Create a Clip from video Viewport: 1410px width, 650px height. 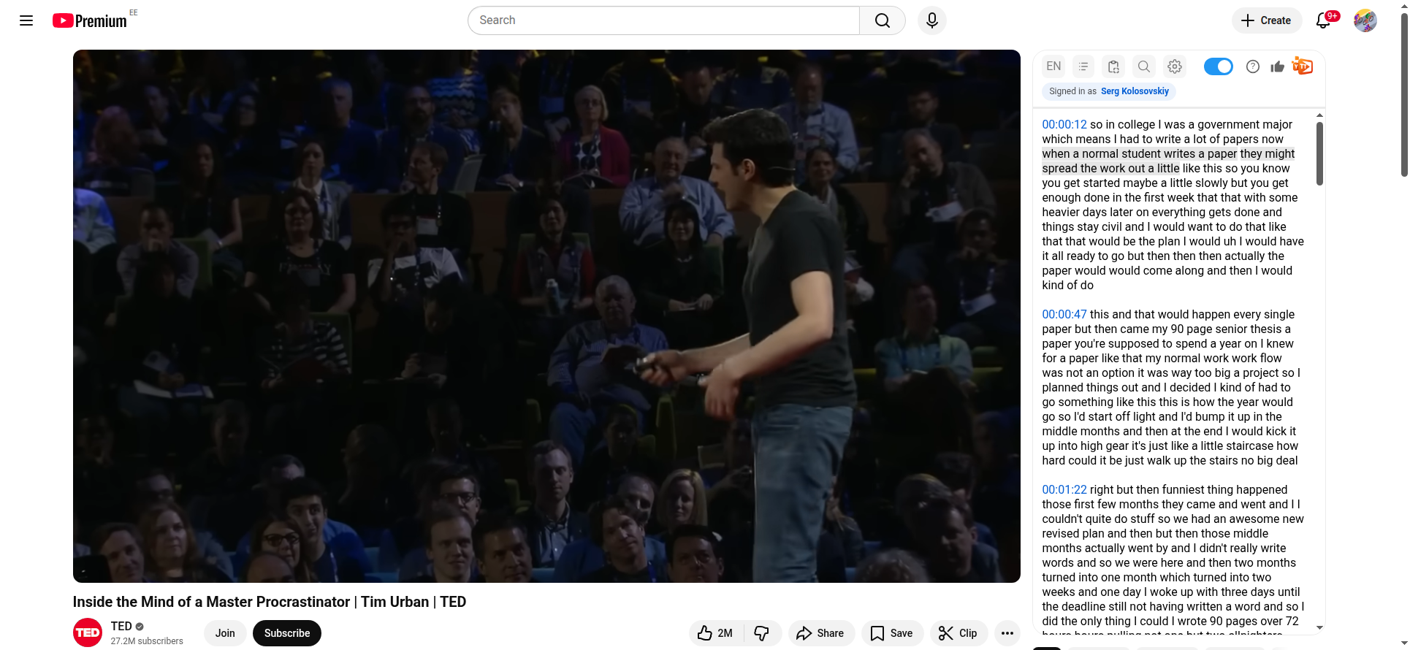[959, 633]
